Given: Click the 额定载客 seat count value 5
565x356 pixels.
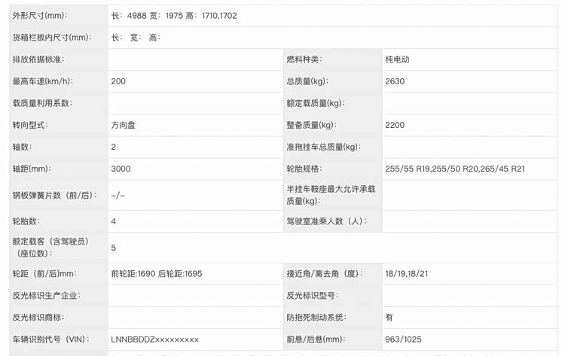Looking at the screenshot, I should [114, 248].
